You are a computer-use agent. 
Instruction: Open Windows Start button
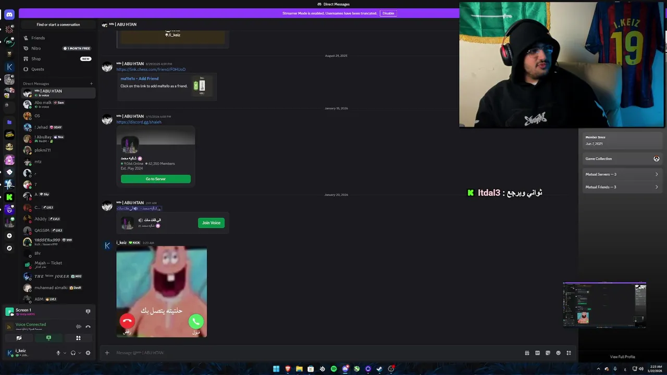click(x=276, y=369)
